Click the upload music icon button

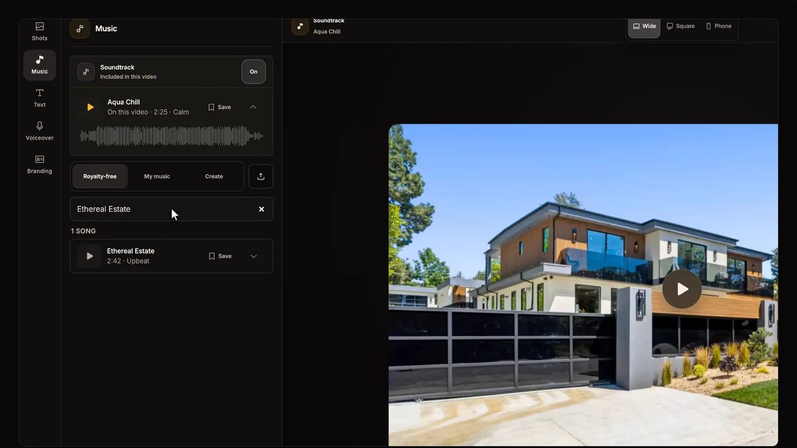(261, 176)
